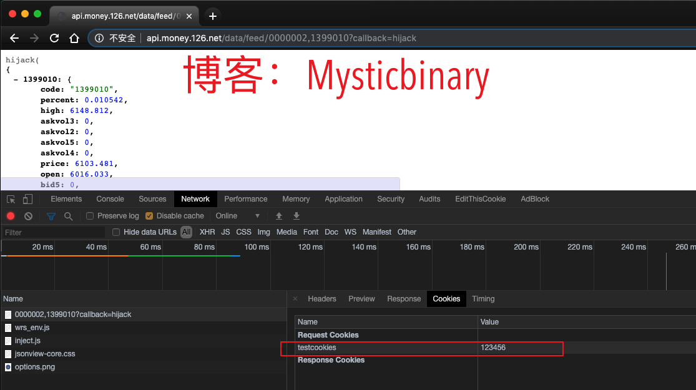696x390 pixels.
Task: Toggle the device toolbar icon
Action: point(27,199)
